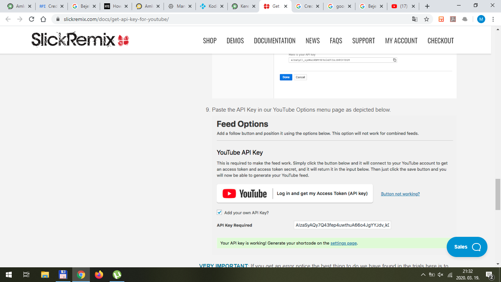Switch to Firefox in the taskbar

[99, 275]
